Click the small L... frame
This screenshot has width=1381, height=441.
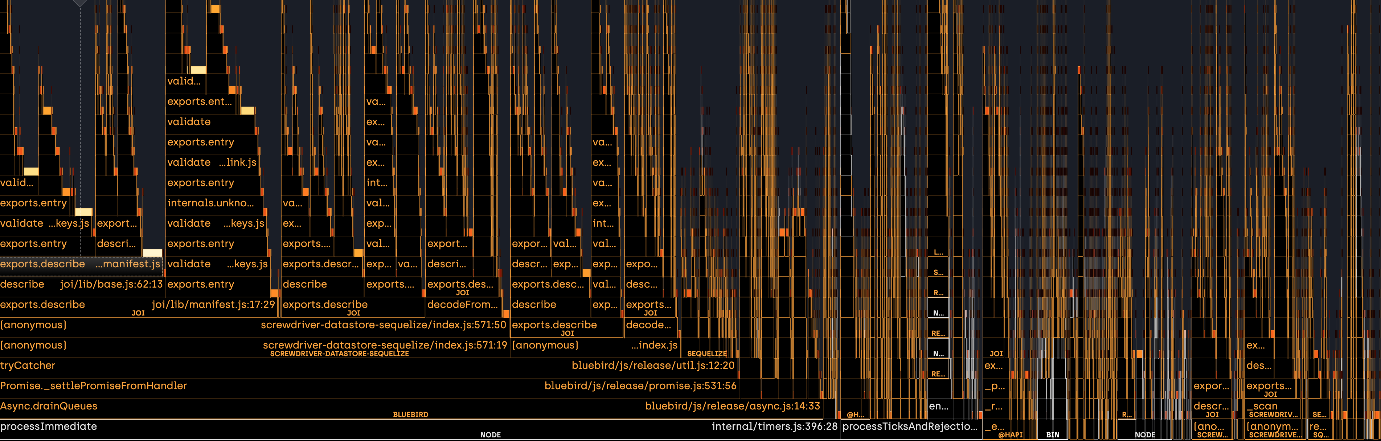click(x=938, y=247)
